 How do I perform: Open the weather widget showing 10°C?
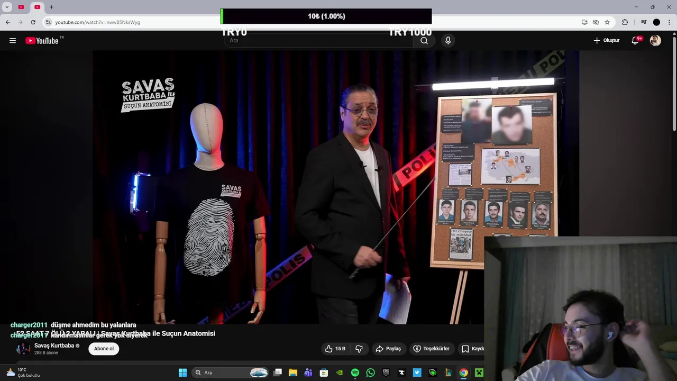click(22, 373)
